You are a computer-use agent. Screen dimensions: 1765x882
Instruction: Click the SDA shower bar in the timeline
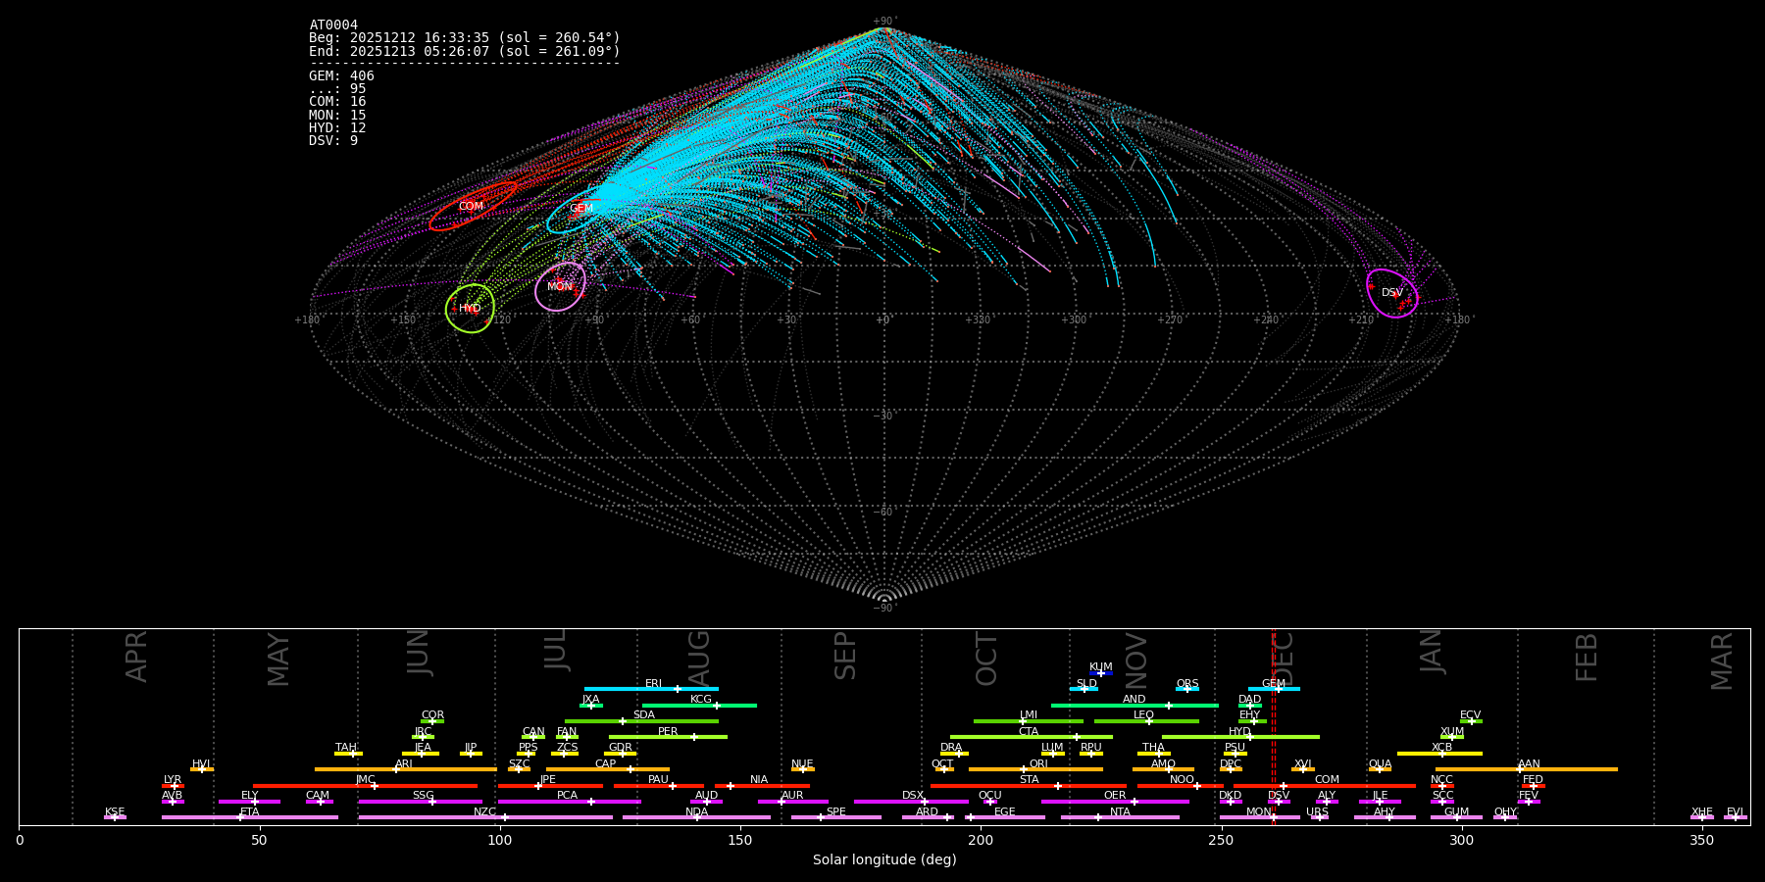641,721
